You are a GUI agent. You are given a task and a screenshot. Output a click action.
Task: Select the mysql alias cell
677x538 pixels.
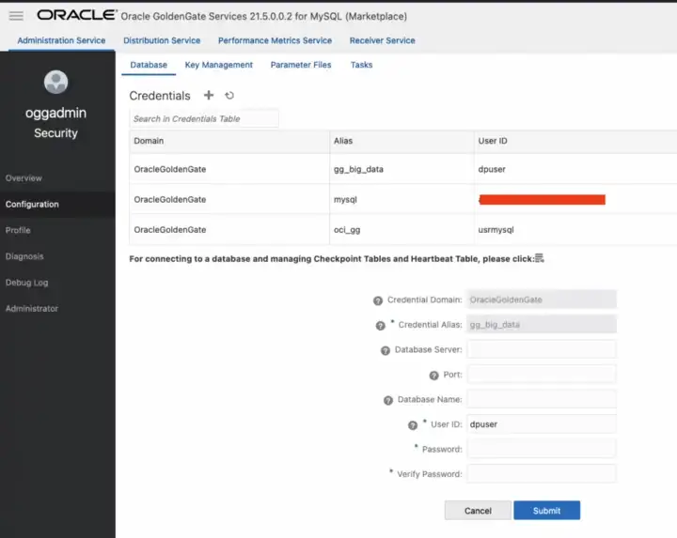point(401,200)
